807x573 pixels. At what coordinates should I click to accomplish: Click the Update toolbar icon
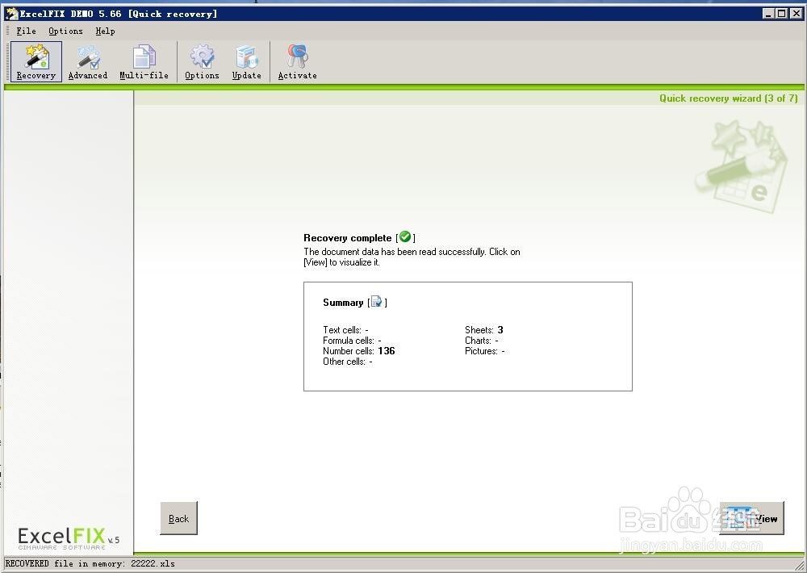(x=246, y=62)
